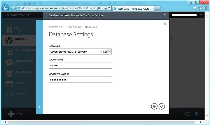This screenshot has width=210, height=125.
Task: Select All Items in sidebar
Action: tap(19, 29)
